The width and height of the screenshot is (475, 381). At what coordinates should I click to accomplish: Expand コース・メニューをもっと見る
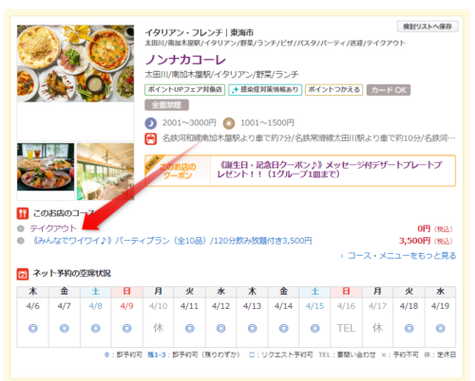(x=398, y=256)
